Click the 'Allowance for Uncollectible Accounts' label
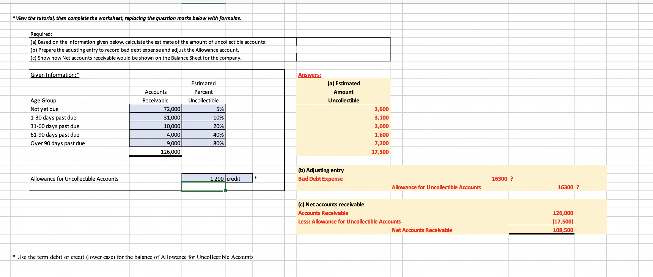This screenshot has height=277, width=653. pos(74,179)
